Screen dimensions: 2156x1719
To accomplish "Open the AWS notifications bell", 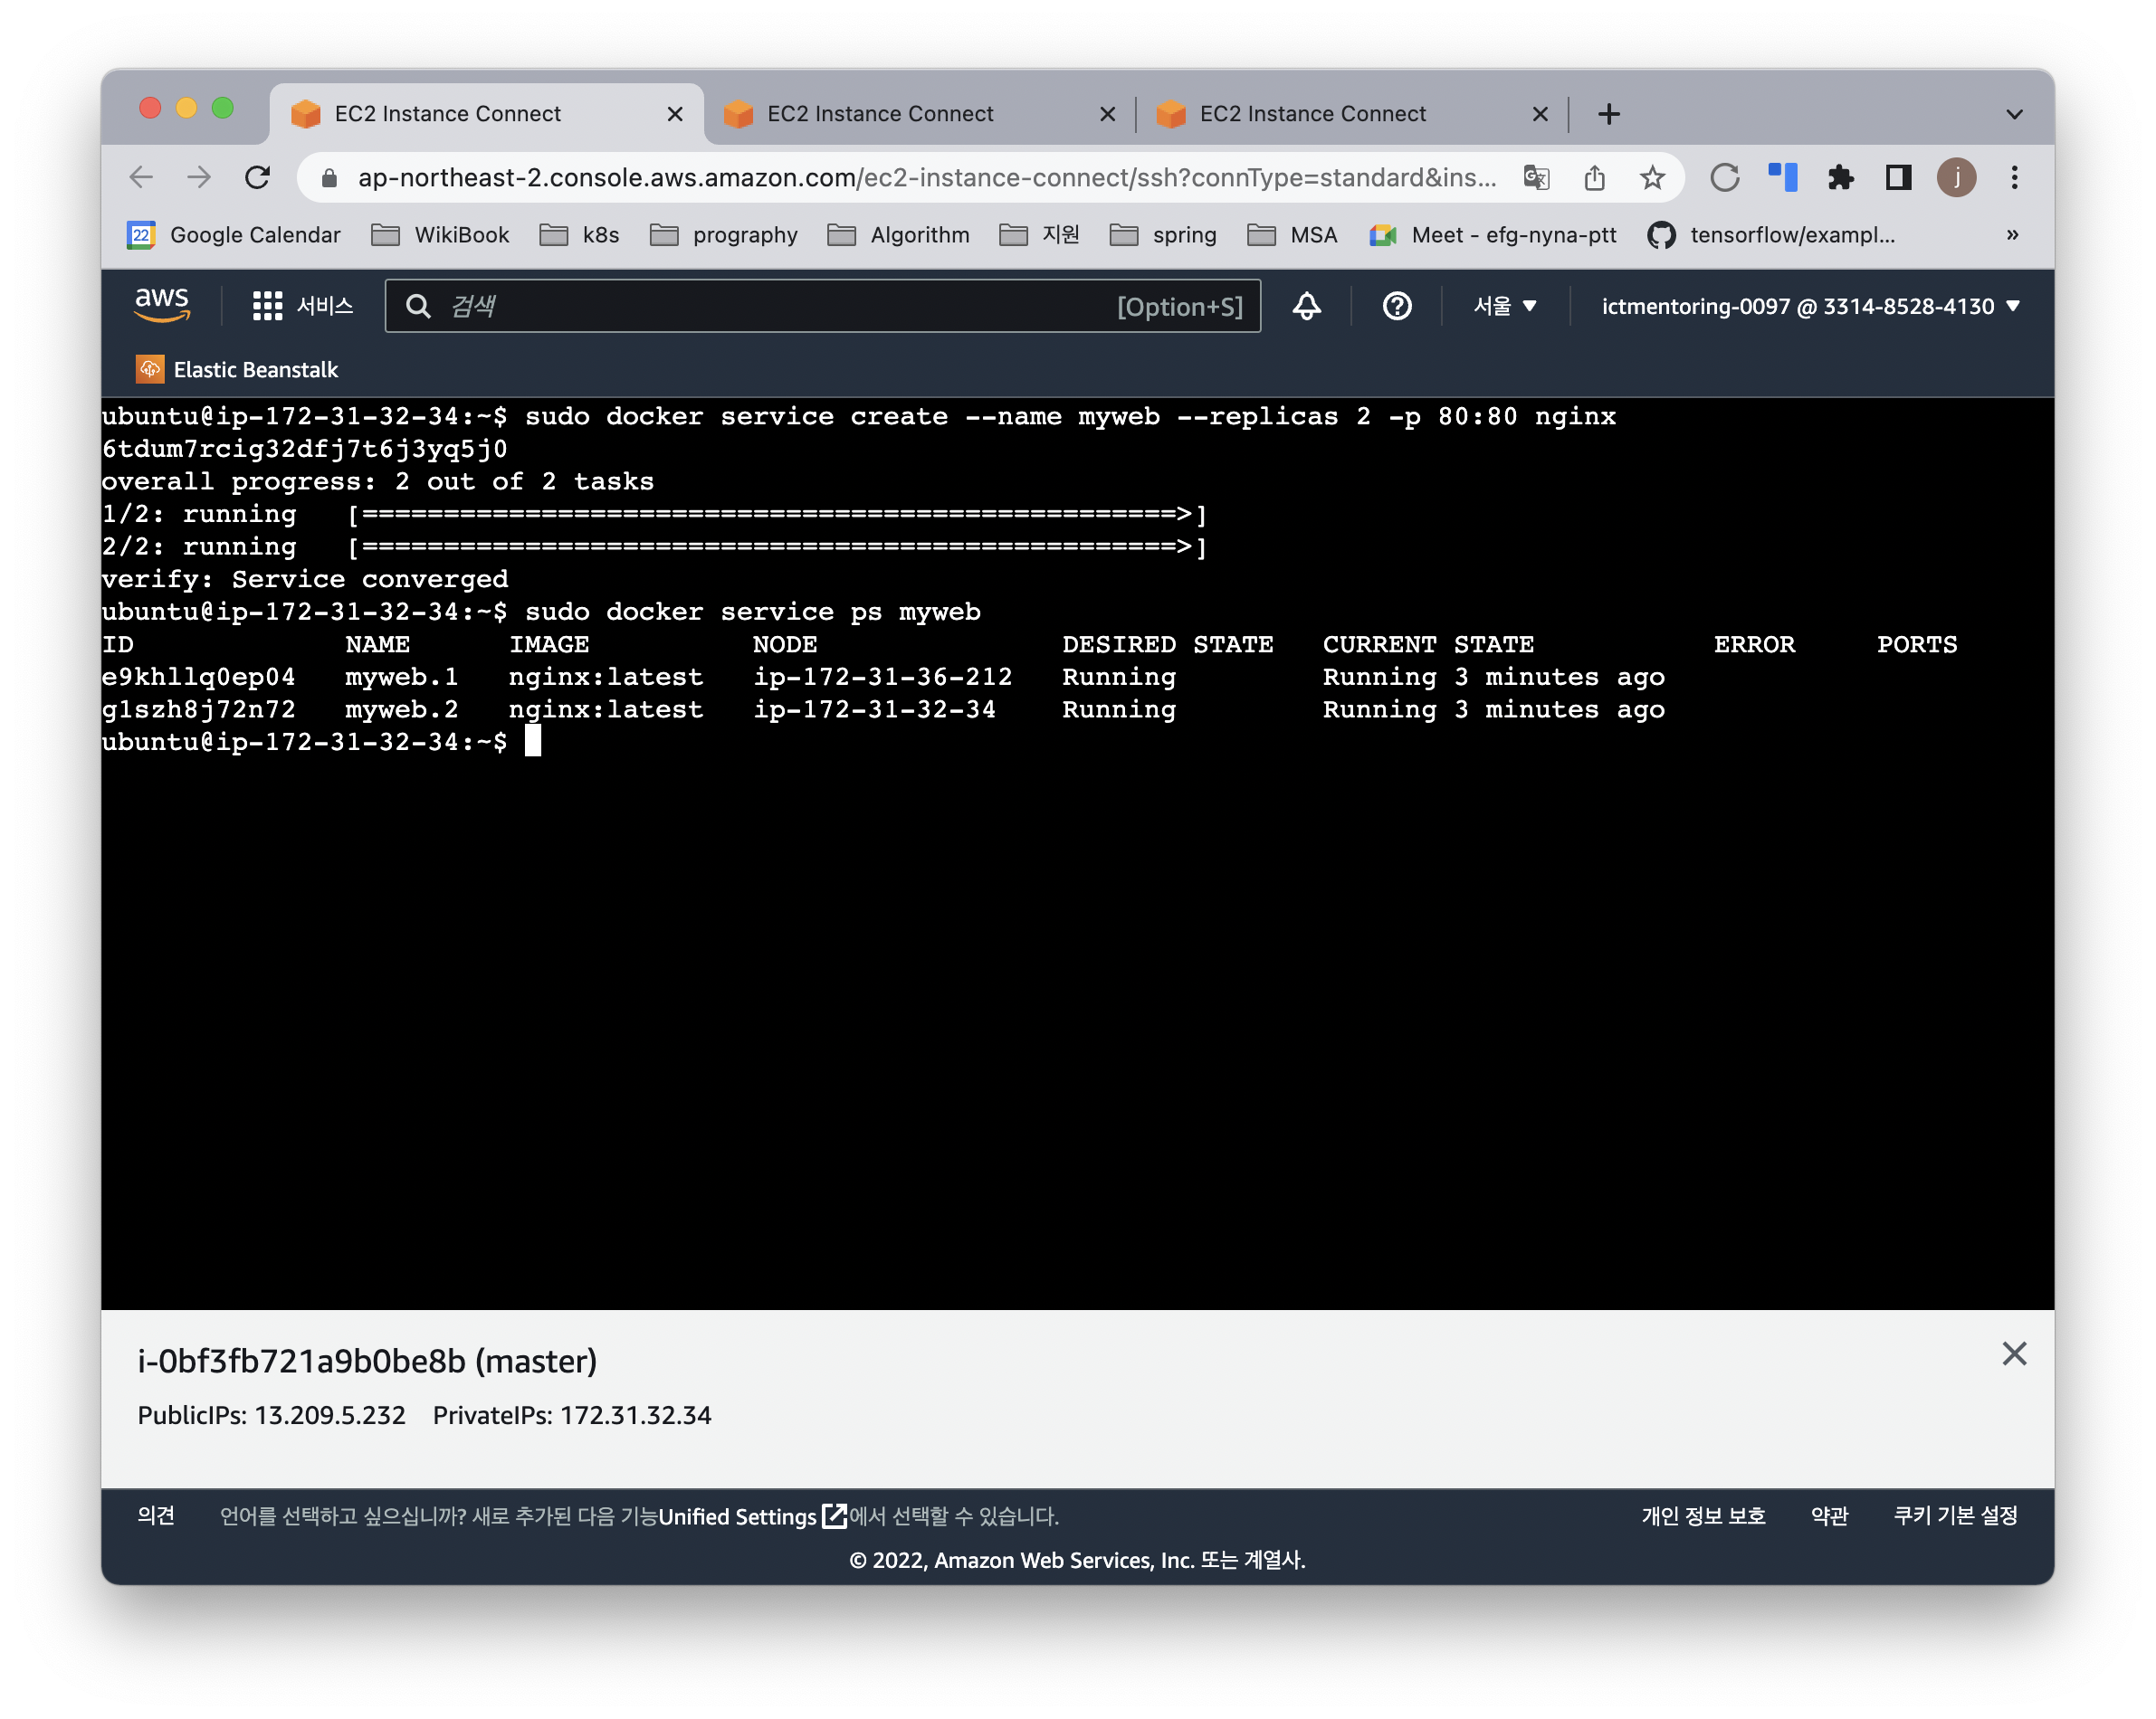I will pos(1306,306).
